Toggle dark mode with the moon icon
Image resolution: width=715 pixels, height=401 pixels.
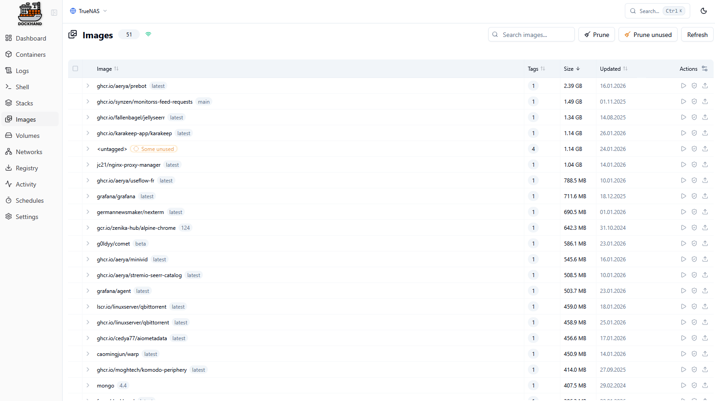[x=704, y=11]
